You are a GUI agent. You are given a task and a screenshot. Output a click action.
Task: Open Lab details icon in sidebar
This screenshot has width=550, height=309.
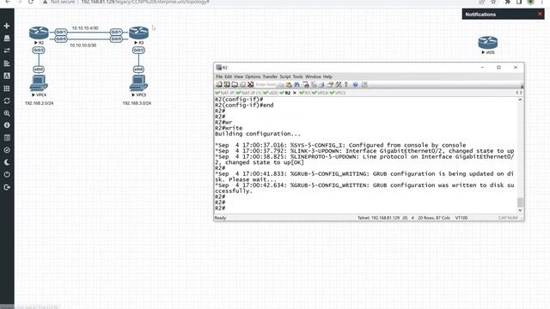(7, 137)
